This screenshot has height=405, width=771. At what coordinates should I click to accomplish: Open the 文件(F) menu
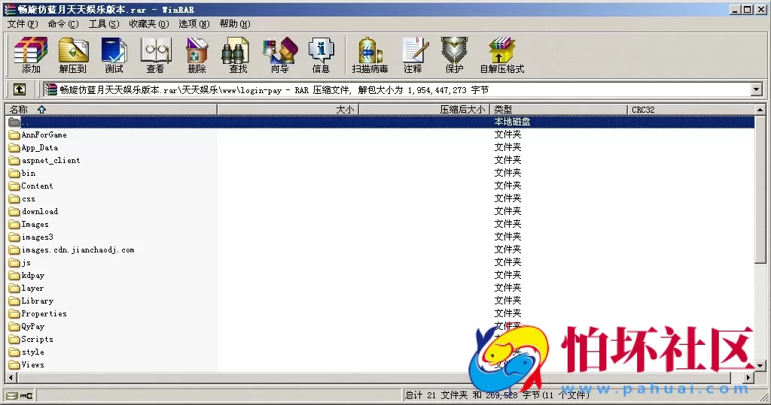click(23, 23)
